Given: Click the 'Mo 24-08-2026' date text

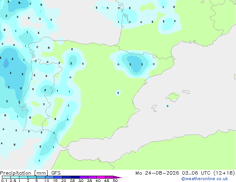Looking at the screenshot, I should click(x=157, y=173).
